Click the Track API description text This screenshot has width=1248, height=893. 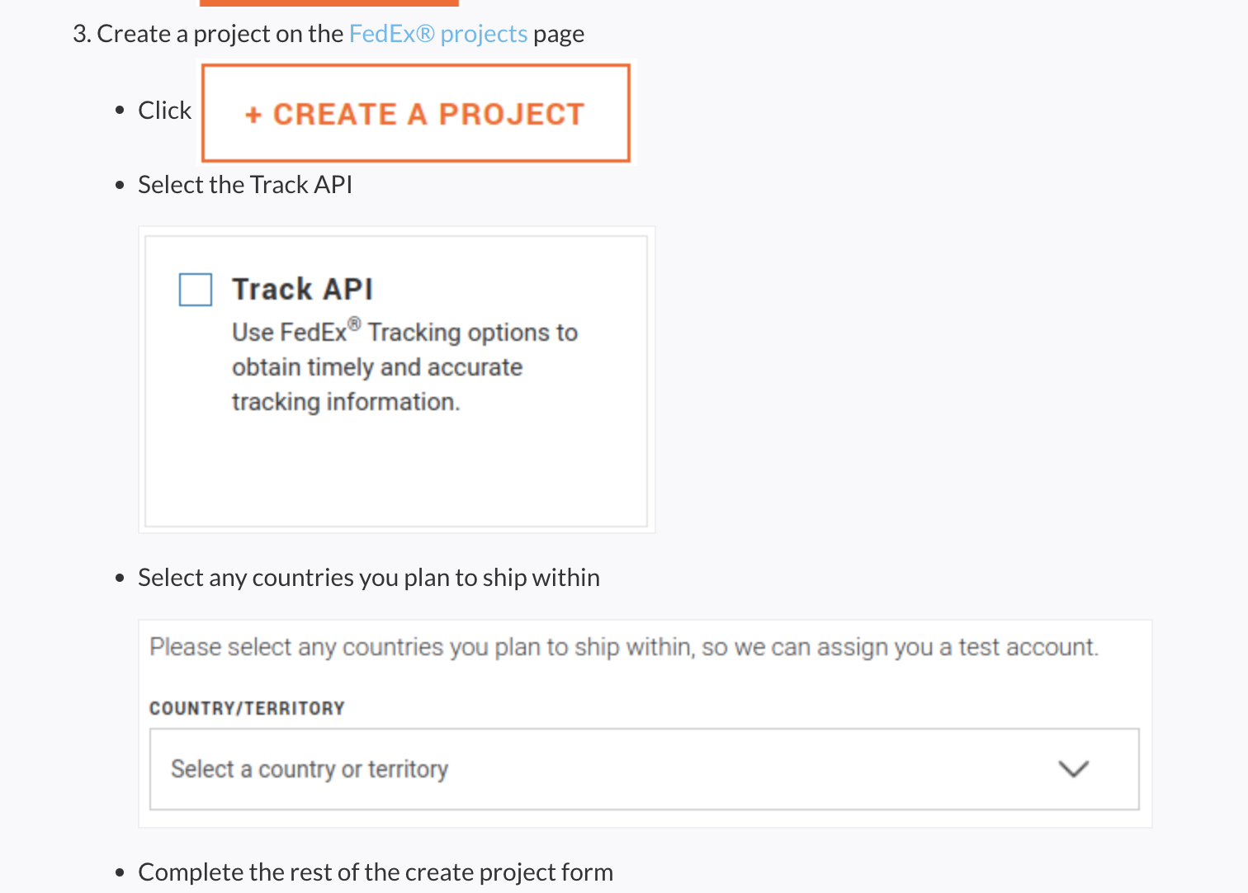[404, 366]
